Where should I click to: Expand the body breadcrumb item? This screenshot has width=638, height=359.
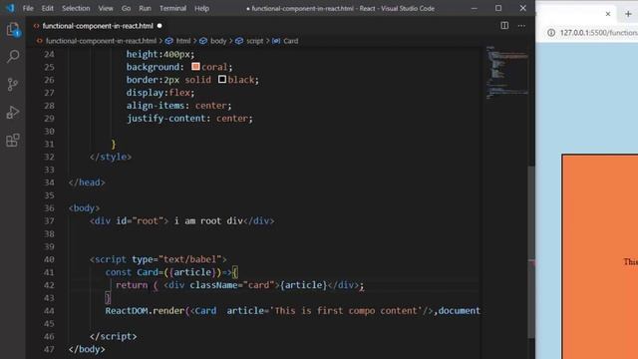pos(218,41)
